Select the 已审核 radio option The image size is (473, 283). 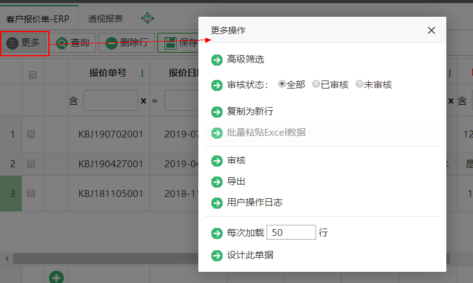click(316, 84)
